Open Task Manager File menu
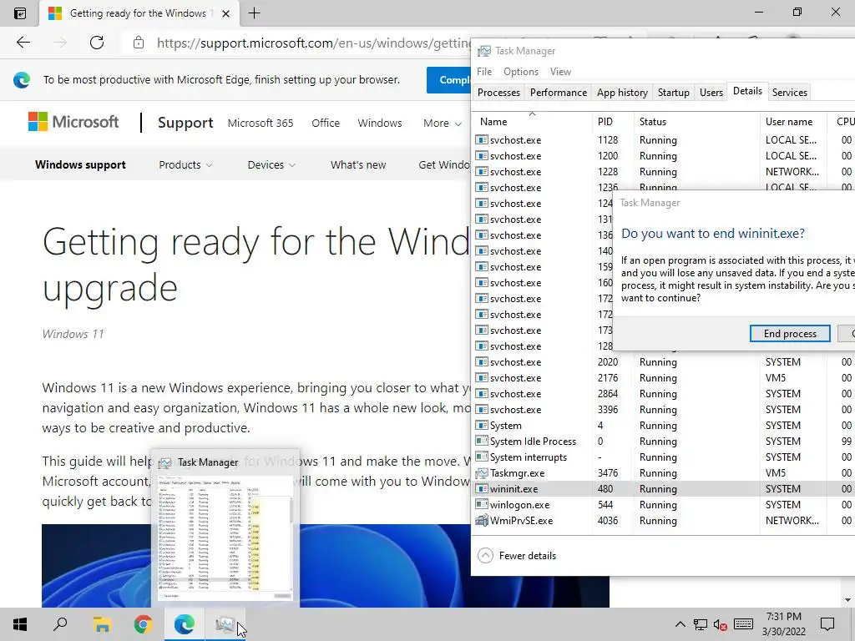 point(484,72)
